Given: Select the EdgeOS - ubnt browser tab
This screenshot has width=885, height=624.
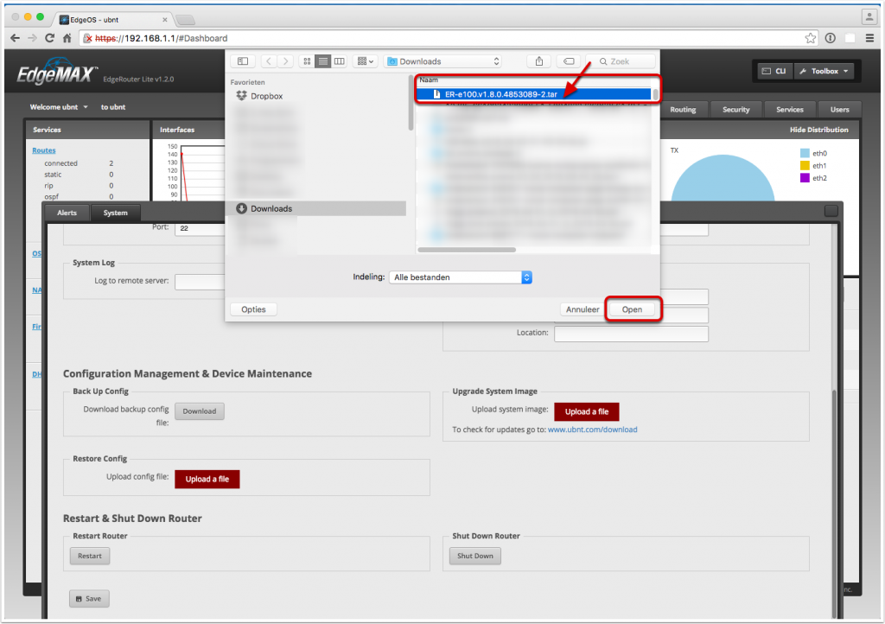Looking at the screenshot, I should 113,20.
